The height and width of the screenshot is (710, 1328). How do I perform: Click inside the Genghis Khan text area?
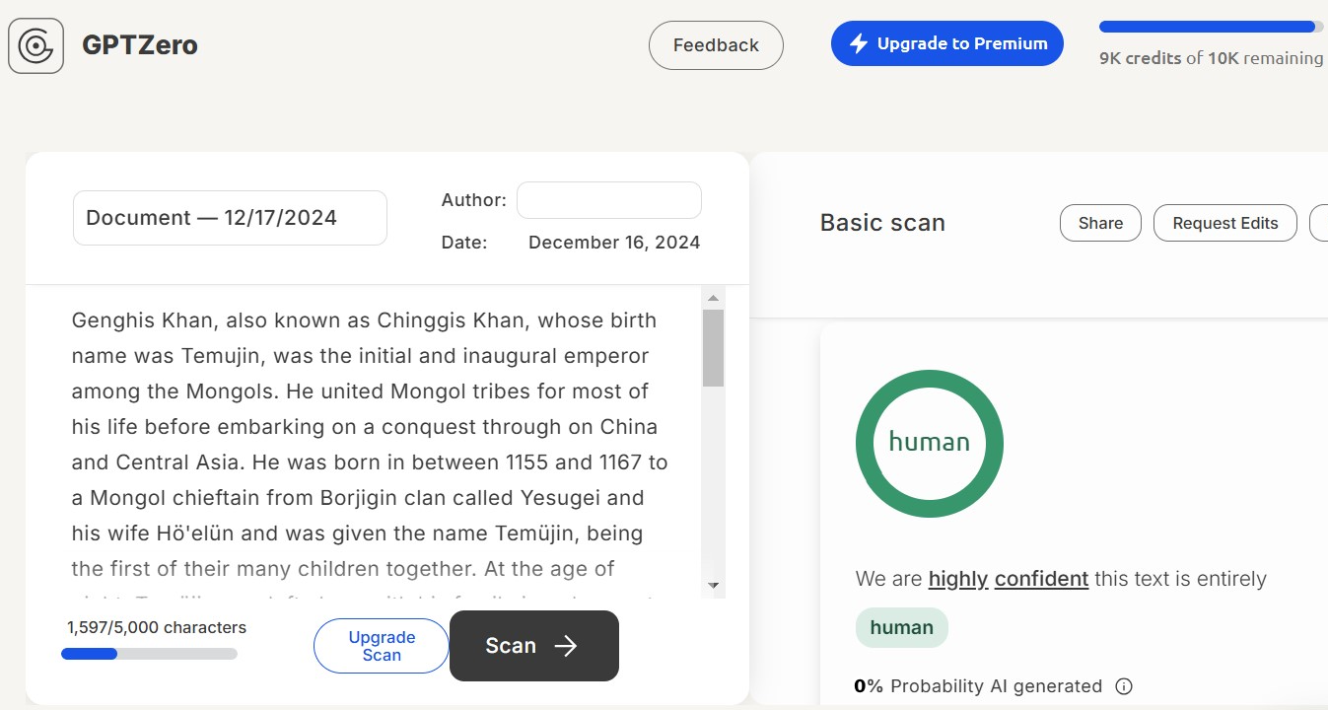click(365, 444)
